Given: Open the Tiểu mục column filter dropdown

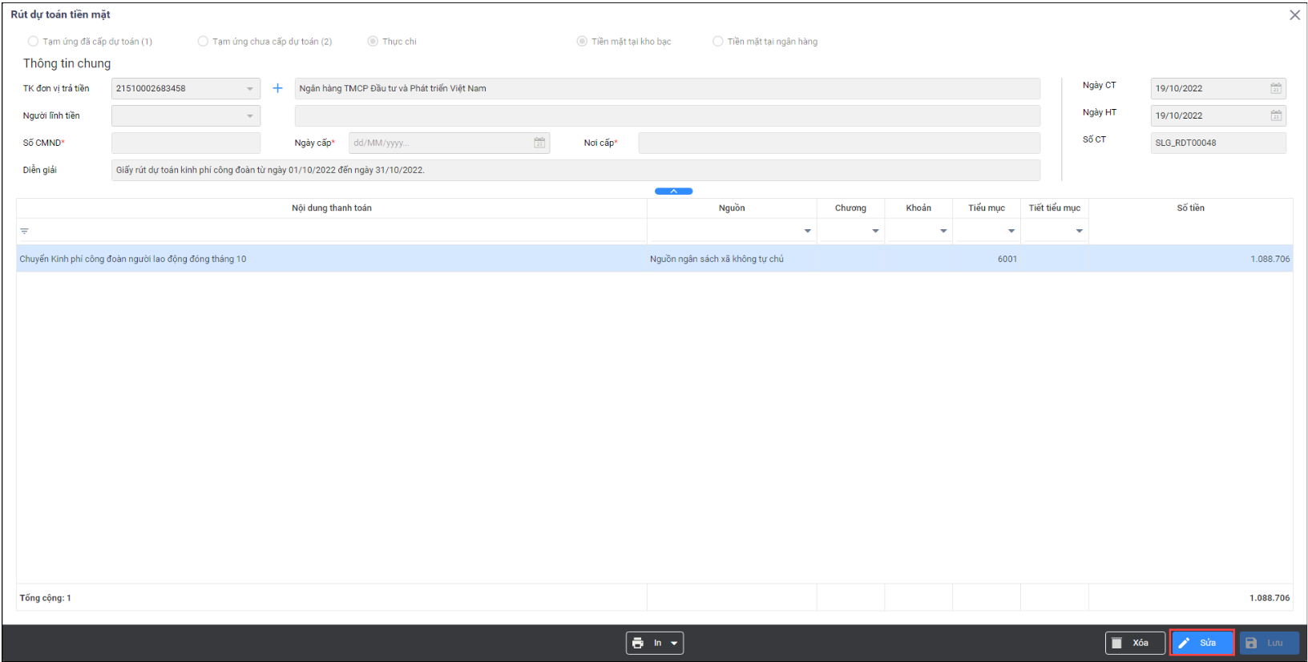Looking at the screenshot, I should pos(1011,231).
